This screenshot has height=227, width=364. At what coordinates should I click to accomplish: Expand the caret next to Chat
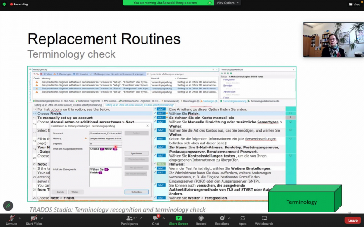tap(164, 218)
